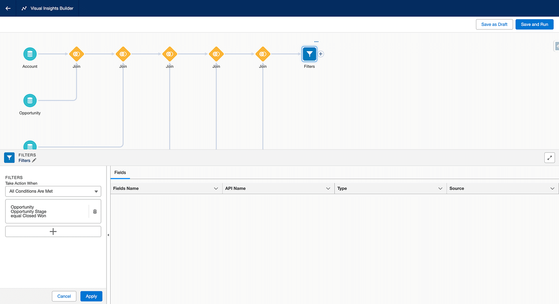The height and width of the screenshot is (304, 559).
Task: Select the Opportunity data source node
Action: tap(30, 101)
